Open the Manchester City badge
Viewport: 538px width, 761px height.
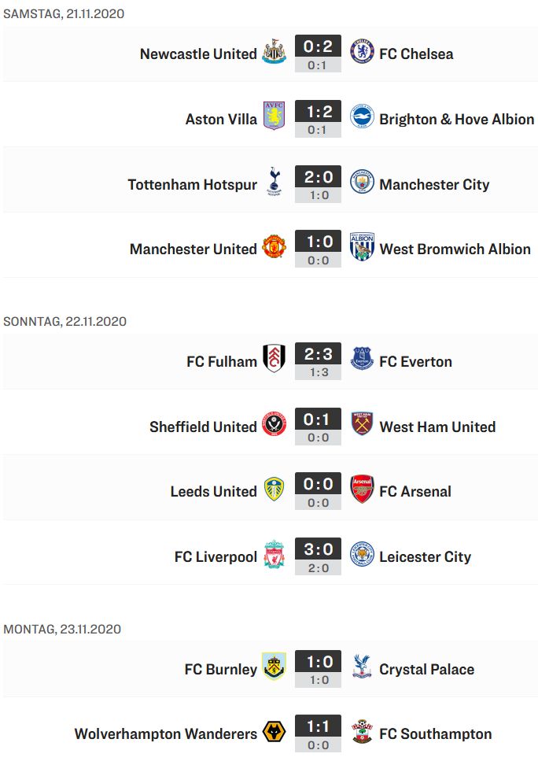point(362,182)
